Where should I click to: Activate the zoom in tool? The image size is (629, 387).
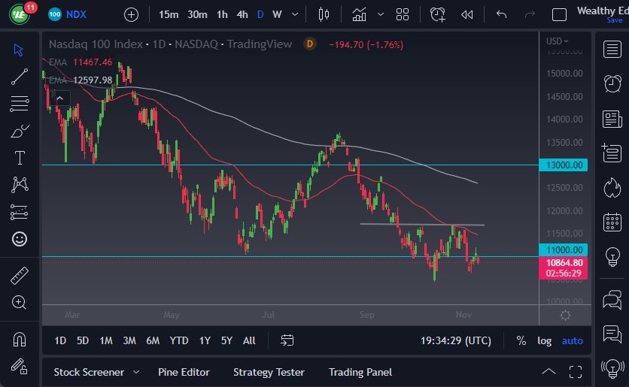pyautogui.click(x=20, y=303)
